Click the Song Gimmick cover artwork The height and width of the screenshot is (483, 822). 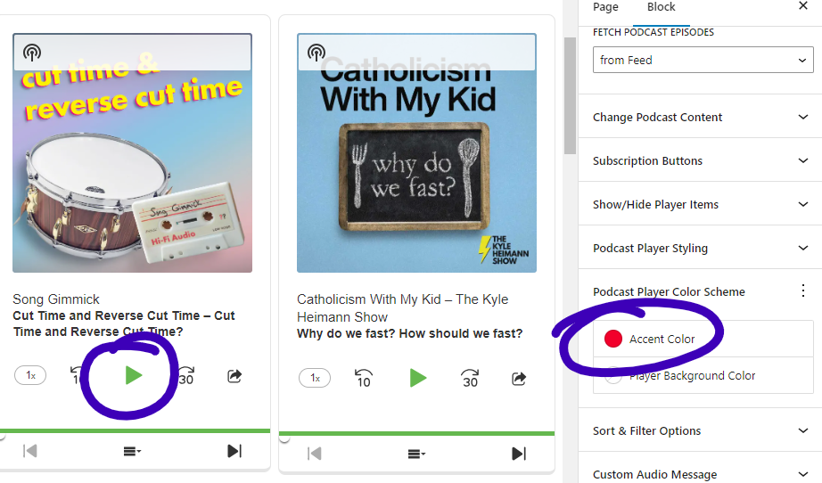point(132,153)
